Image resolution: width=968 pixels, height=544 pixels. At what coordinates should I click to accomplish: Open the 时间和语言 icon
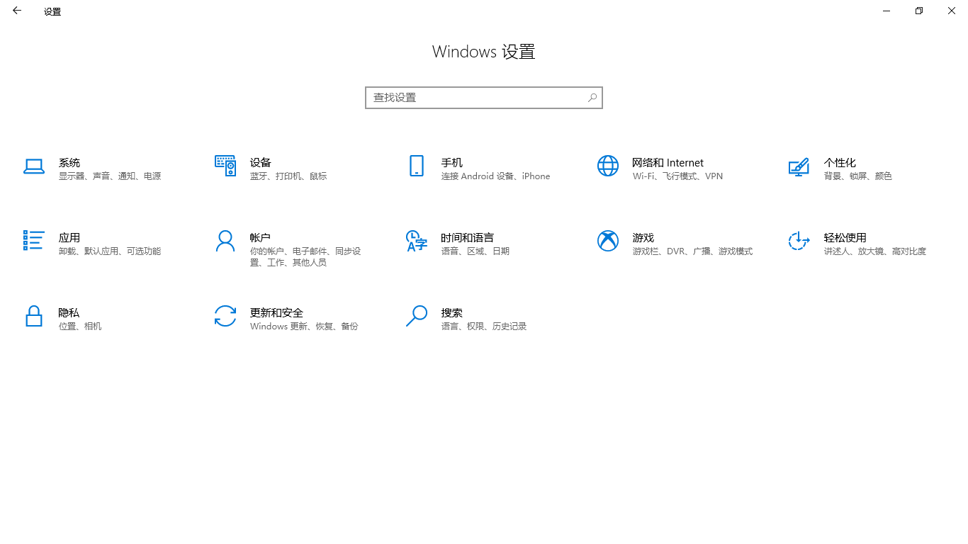tap(417, 241)
